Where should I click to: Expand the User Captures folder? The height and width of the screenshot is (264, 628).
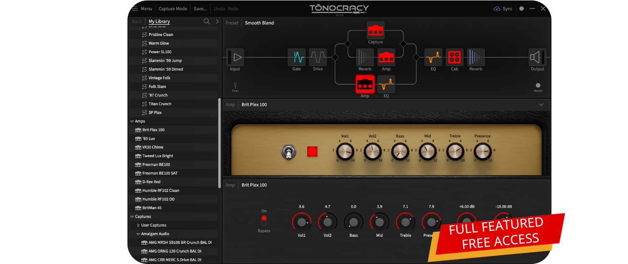tap(139, 225)
